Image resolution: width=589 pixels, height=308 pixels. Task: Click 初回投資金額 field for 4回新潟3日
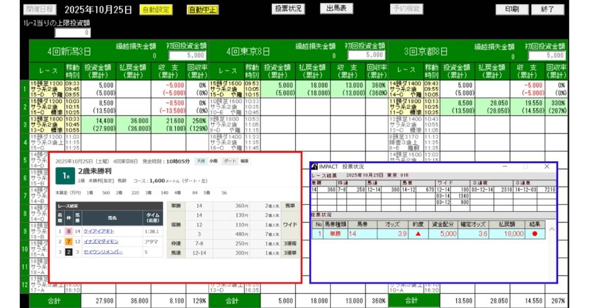tap(188, 55)
